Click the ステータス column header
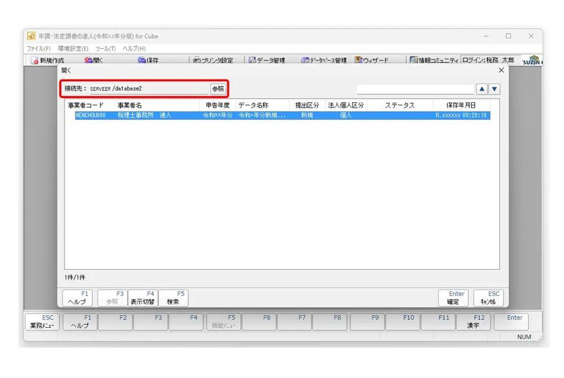 400,105
